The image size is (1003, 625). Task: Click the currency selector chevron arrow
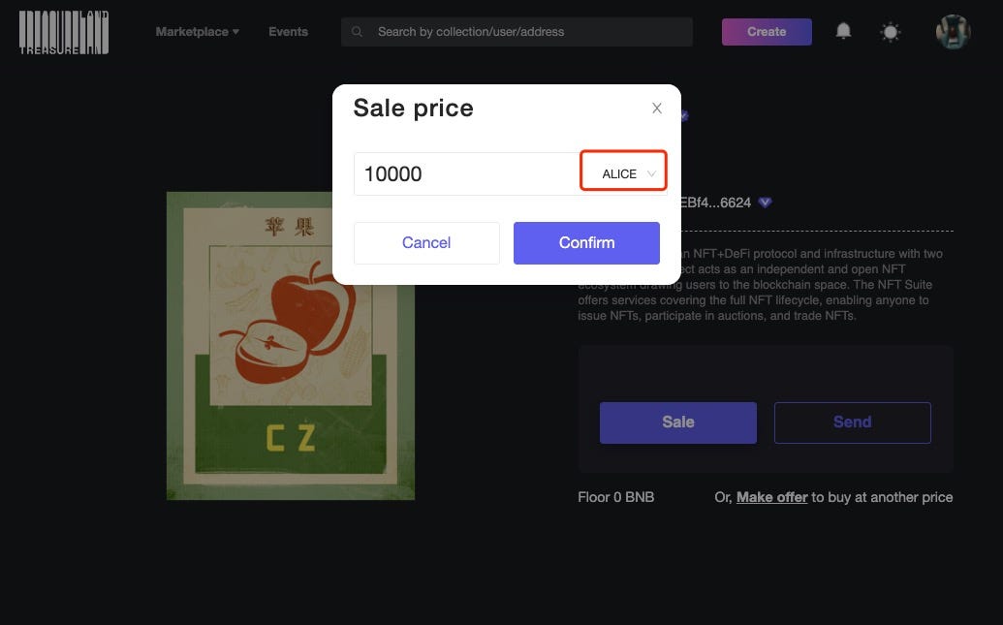(x=651, y=174)
